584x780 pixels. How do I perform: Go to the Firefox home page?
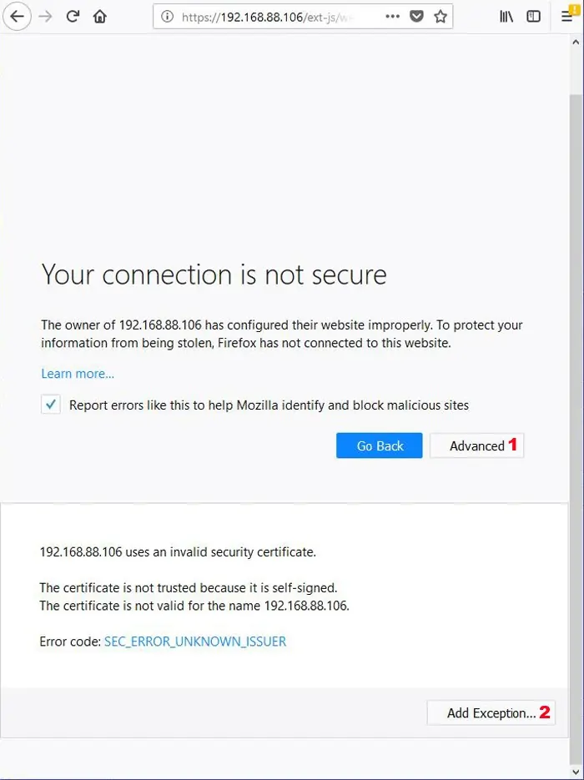click(100, 17)
